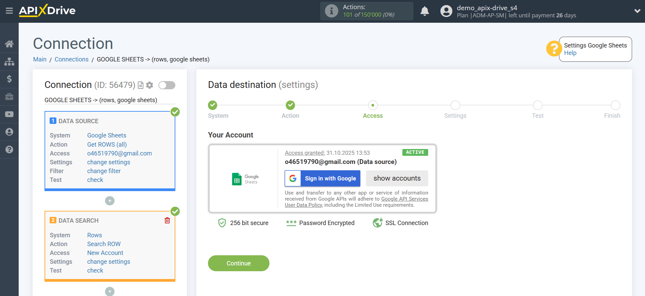The height and width of the screenshot is (296, 645).
Task: Open the hamburger menu in top bar
Action: click(x=9, y=11)
